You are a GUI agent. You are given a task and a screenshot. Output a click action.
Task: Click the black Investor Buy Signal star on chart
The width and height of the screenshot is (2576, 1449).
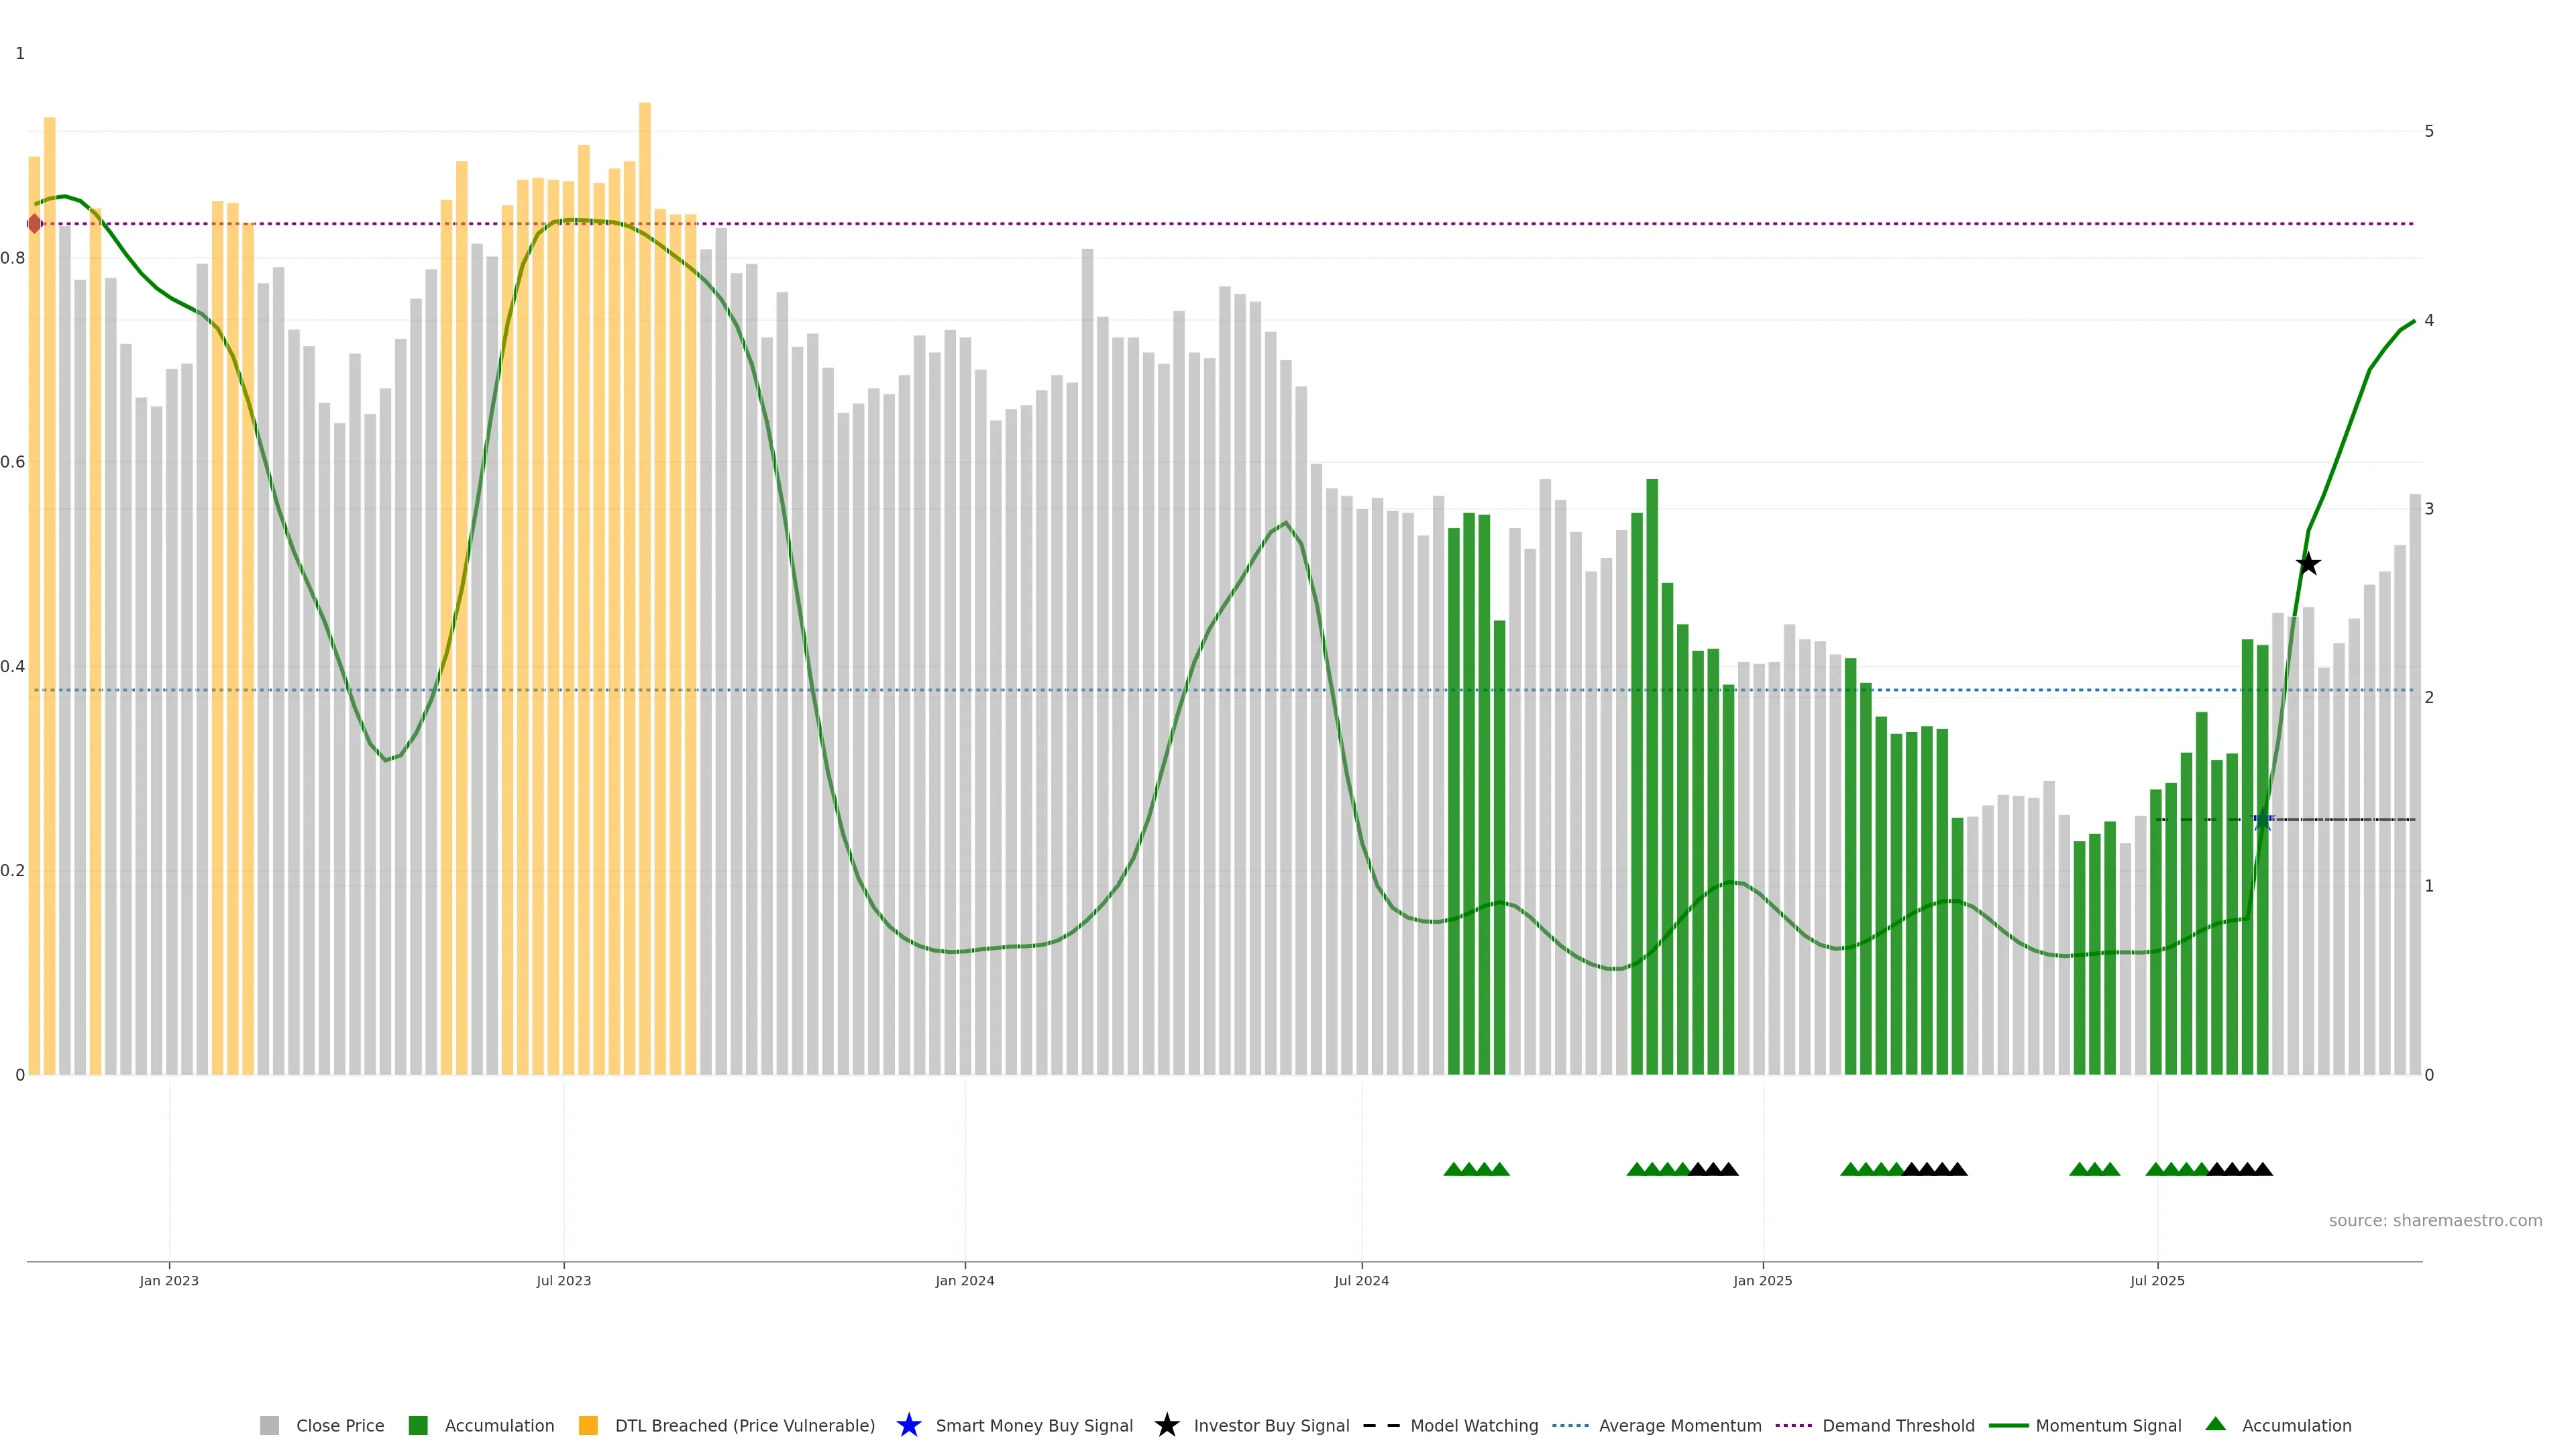point(2307,564)
